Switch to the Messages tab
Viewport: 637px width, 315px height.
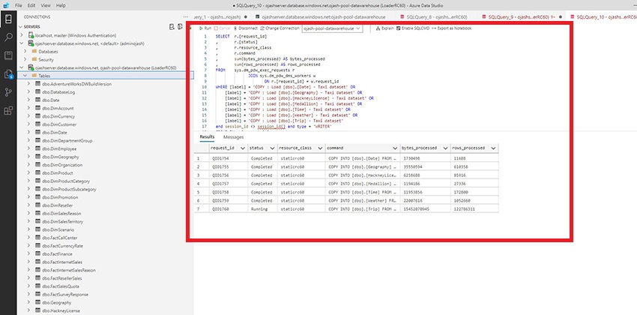click(x=234, y=137)
